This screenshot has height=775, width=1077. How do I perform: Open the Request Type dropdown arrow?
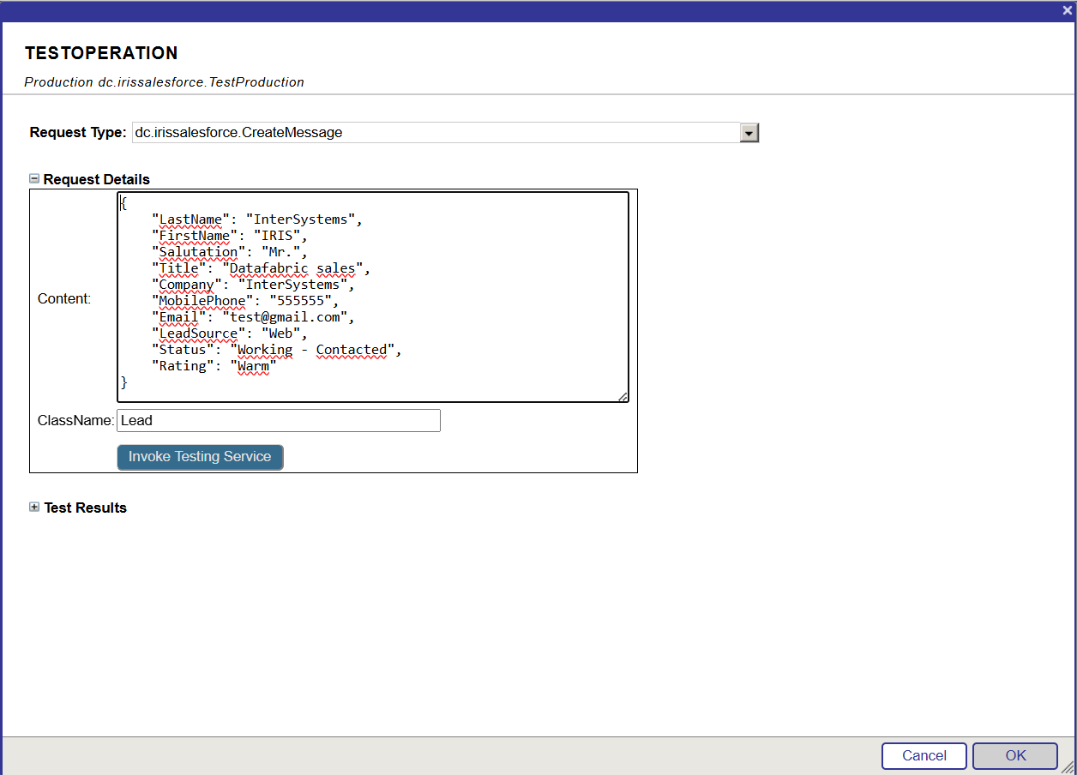pyautogui.click(x=749, y=133)
